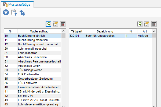Click Nr cell '1' in Tätigkeit table
161x107 pixels.
point(131,36)
